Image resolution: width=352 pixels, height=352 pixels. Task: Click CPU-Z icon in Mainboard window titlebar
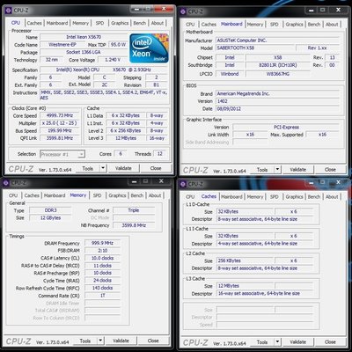pyautogui.click(x=183, y=11)
